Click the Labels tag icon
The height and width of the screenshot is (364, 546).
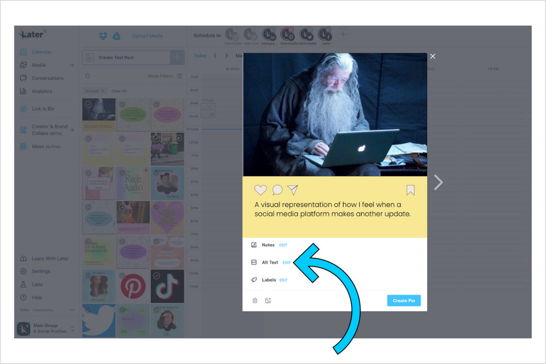coord(254,280)
